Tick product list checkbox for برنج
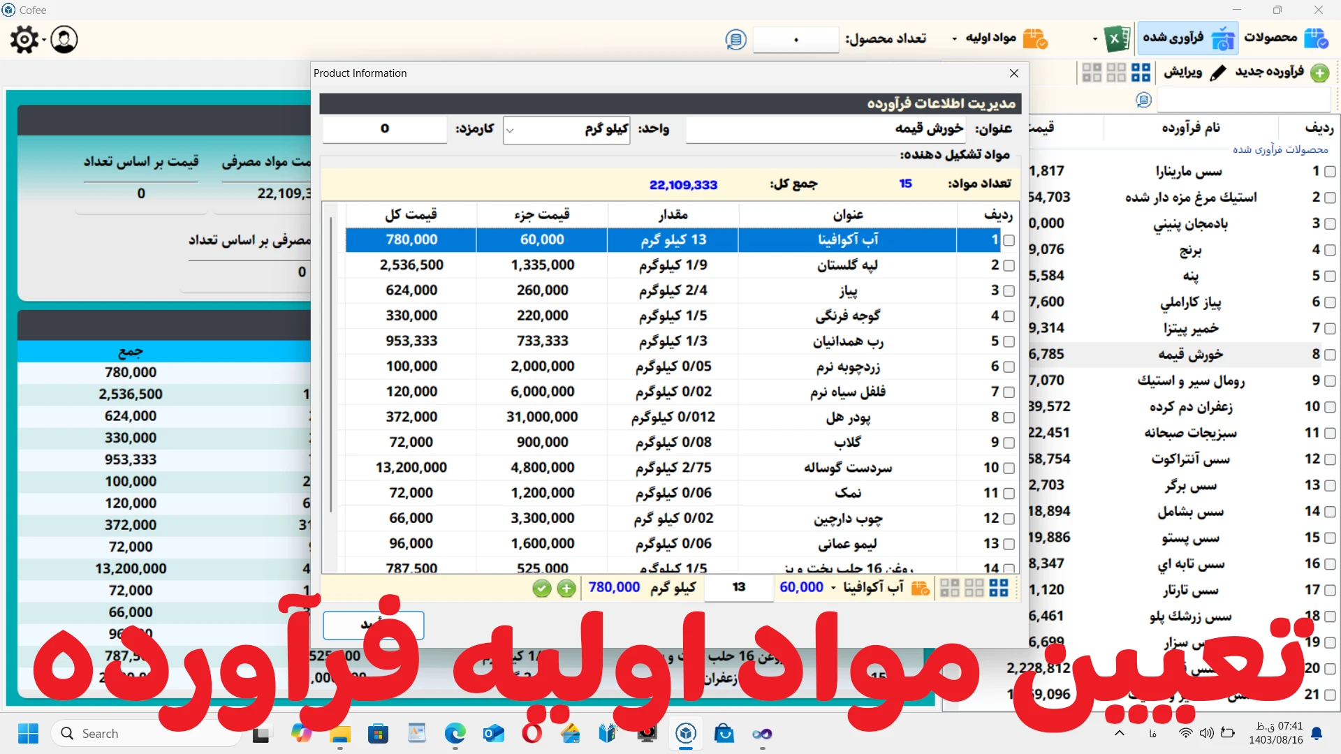This screenshot has width=1341, height=754. point(1330,250)
